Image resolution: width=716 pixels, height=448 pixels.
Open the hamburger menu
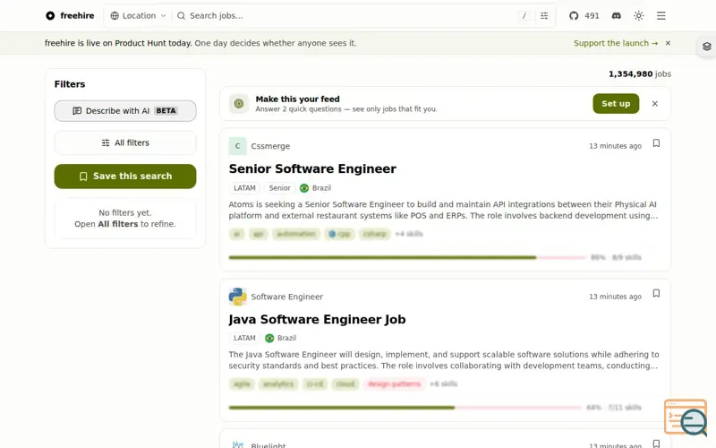[x=661, y=15]
